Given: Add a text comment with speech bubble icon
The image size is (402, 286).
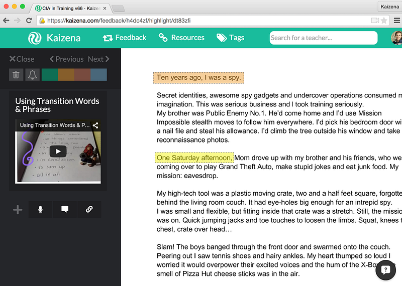Looking at the screenshot, I should tap(65, 209).
